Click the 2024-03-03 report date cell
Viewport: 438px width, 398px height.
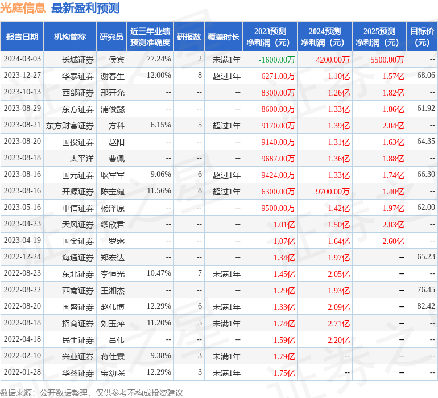22,59
